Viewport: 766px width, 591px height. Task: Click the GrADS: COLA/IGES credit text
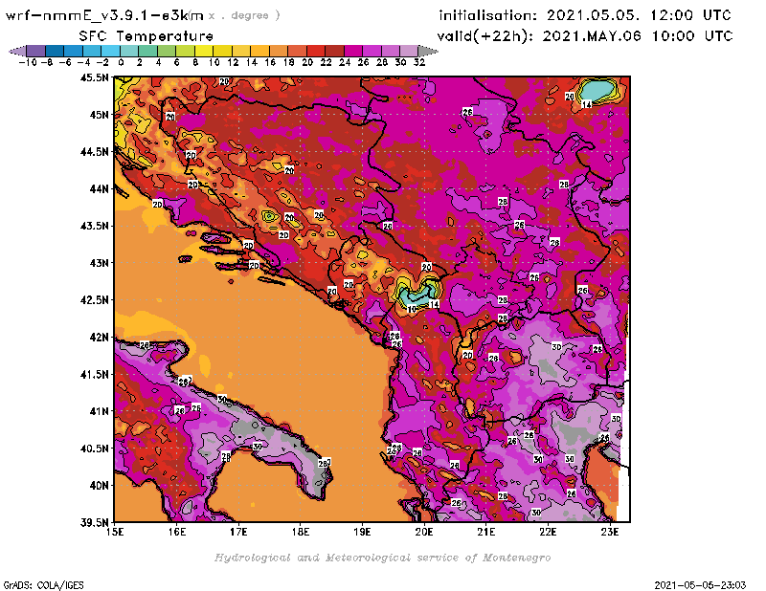pos(43,585)
